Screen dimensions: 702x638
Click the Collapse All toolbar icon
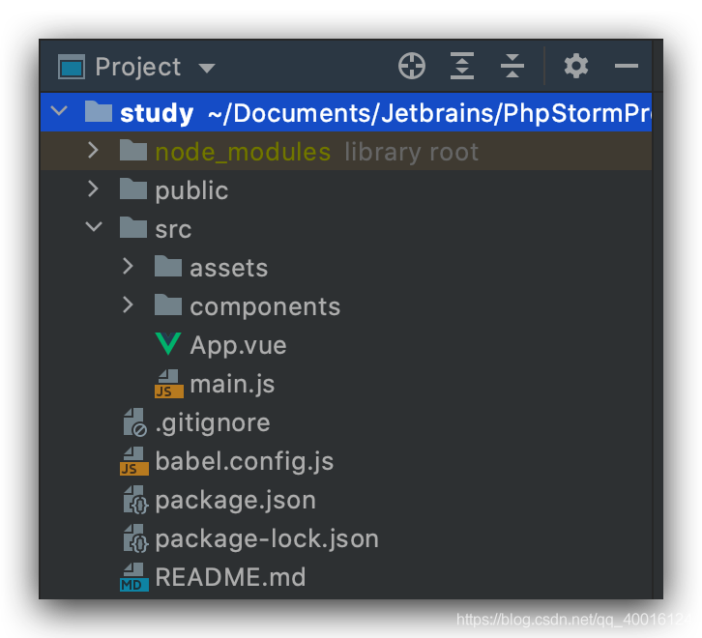click(x=512, y=67)
